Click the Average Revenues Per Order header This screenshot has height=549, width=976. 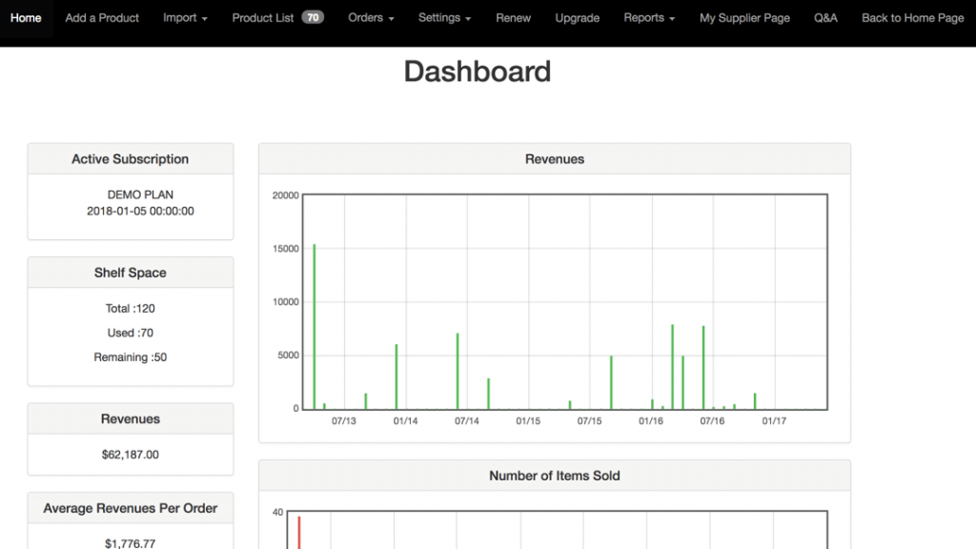pyautogui.click(x=131, y=508)
